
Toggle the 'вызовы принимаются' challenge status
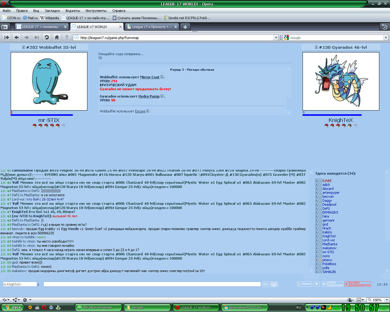pyautogui.click(x=358, y=284)
